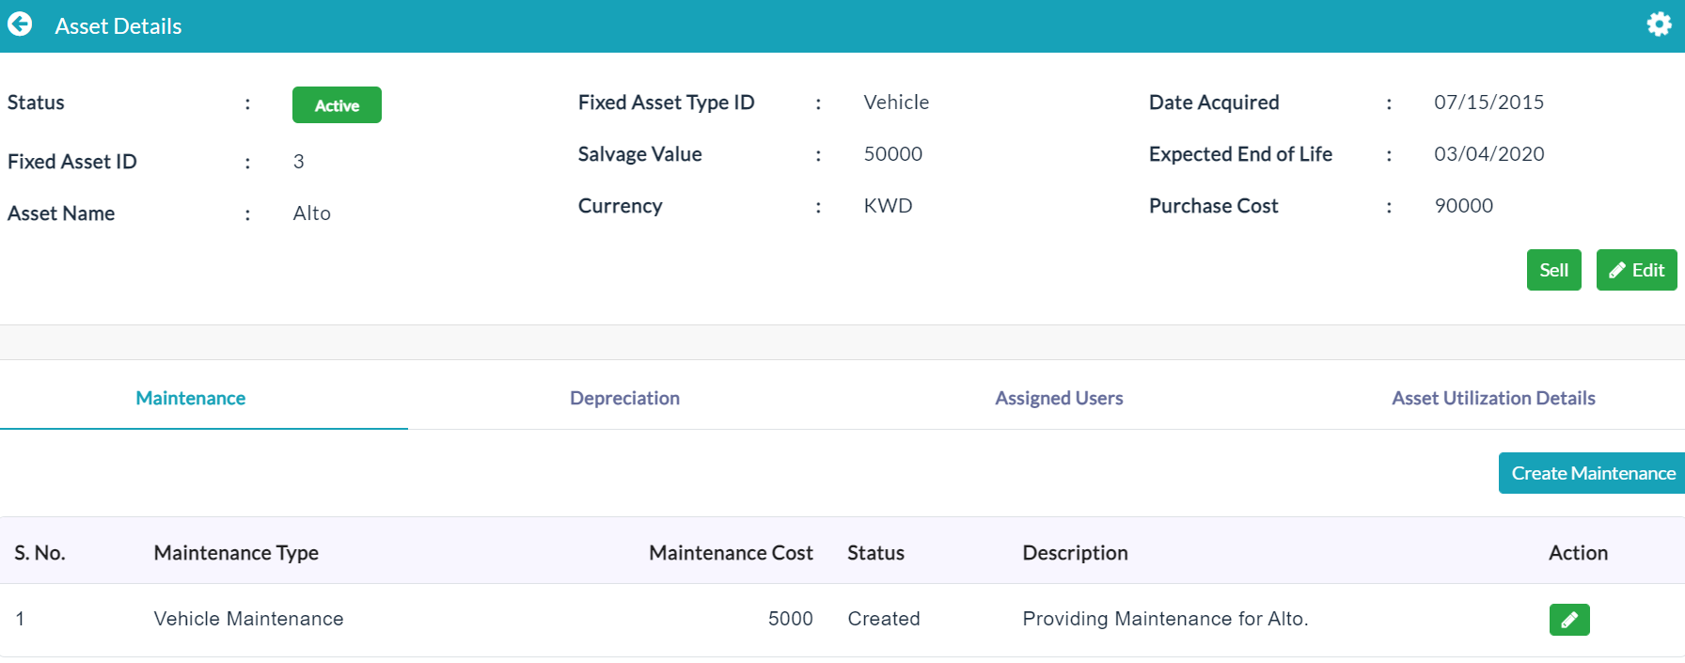Click the Description column header
Viewport: 1685px width, 663px height.
(x=1075, y=553)
